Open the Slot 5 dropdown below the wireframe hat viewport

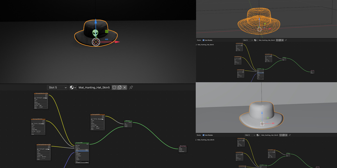(x=248, y=40)
